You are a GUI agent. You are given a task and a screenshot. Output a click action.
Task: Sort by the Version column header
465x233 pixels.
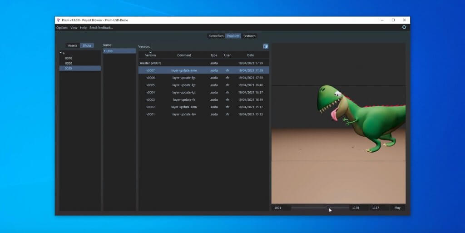pyautogui.click(x=150, y=55)
